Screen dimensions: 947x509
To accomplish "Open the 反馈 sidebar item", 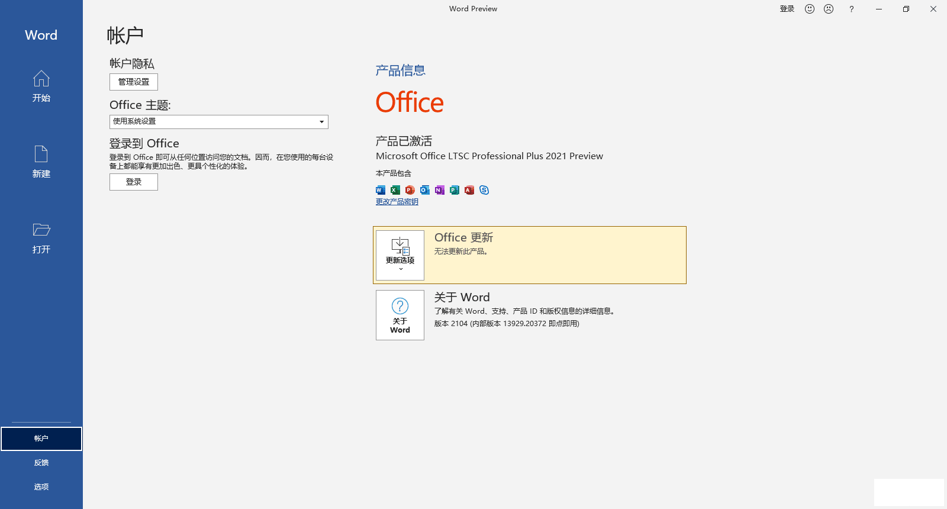I will pos(41,463).
